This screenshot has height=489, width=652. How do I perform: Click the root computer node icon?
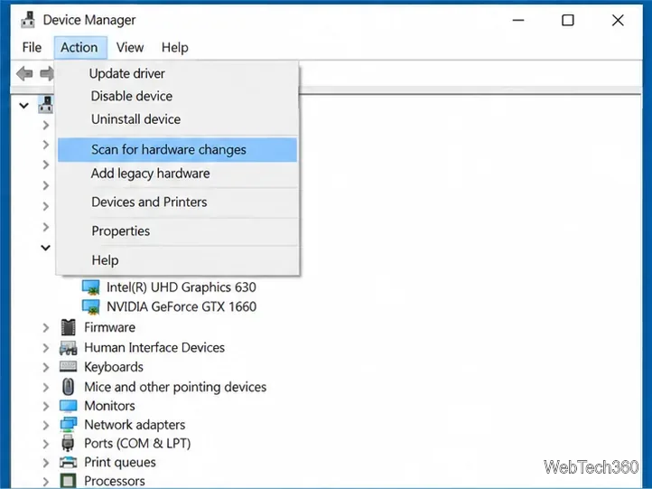click(46, 105)
